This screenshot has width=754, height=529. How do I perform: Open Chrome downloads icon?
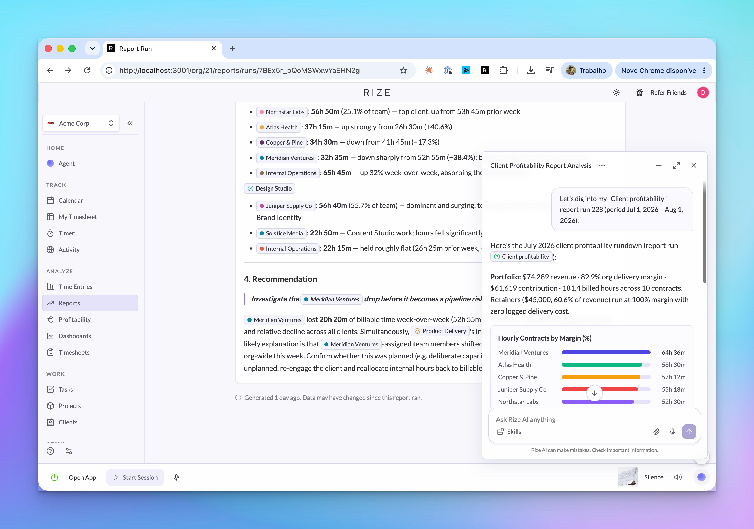531,71
